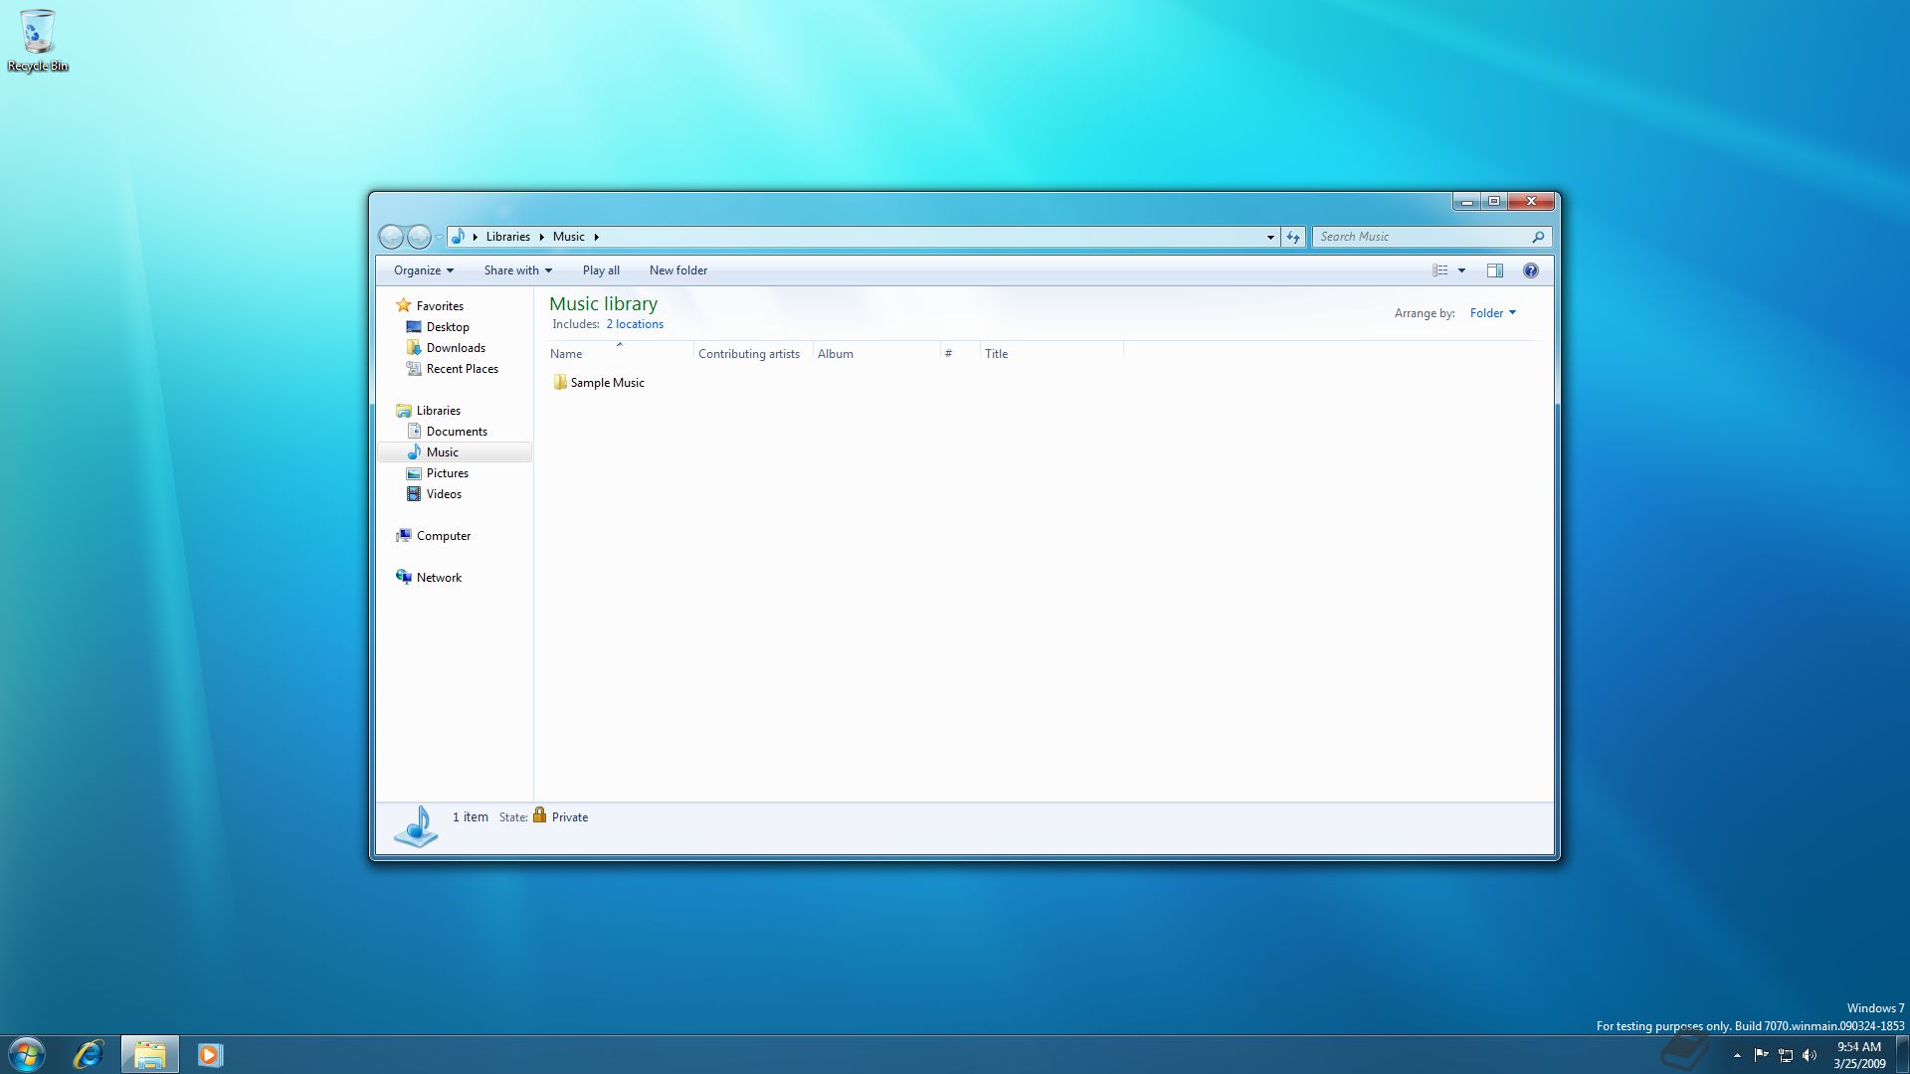
Task: Sort by the Contributing artists column
Action: pos(748,354)
